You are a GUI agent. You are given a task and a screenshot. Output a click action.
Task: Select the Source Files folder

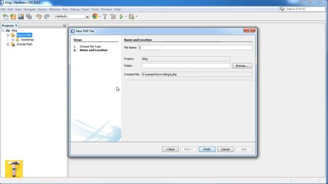[x=24, y=35]
